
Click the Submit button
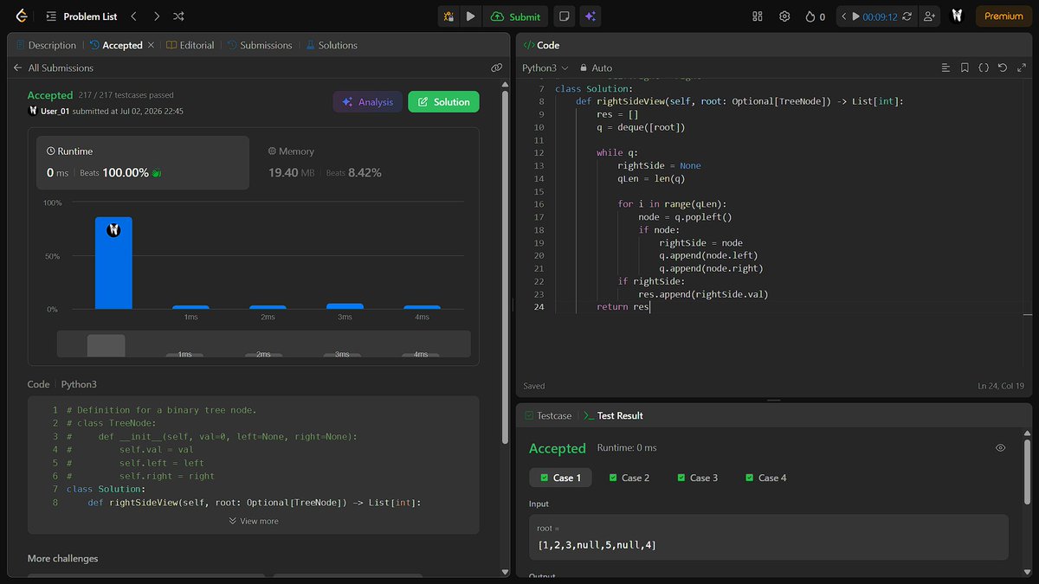pos(516,16)
